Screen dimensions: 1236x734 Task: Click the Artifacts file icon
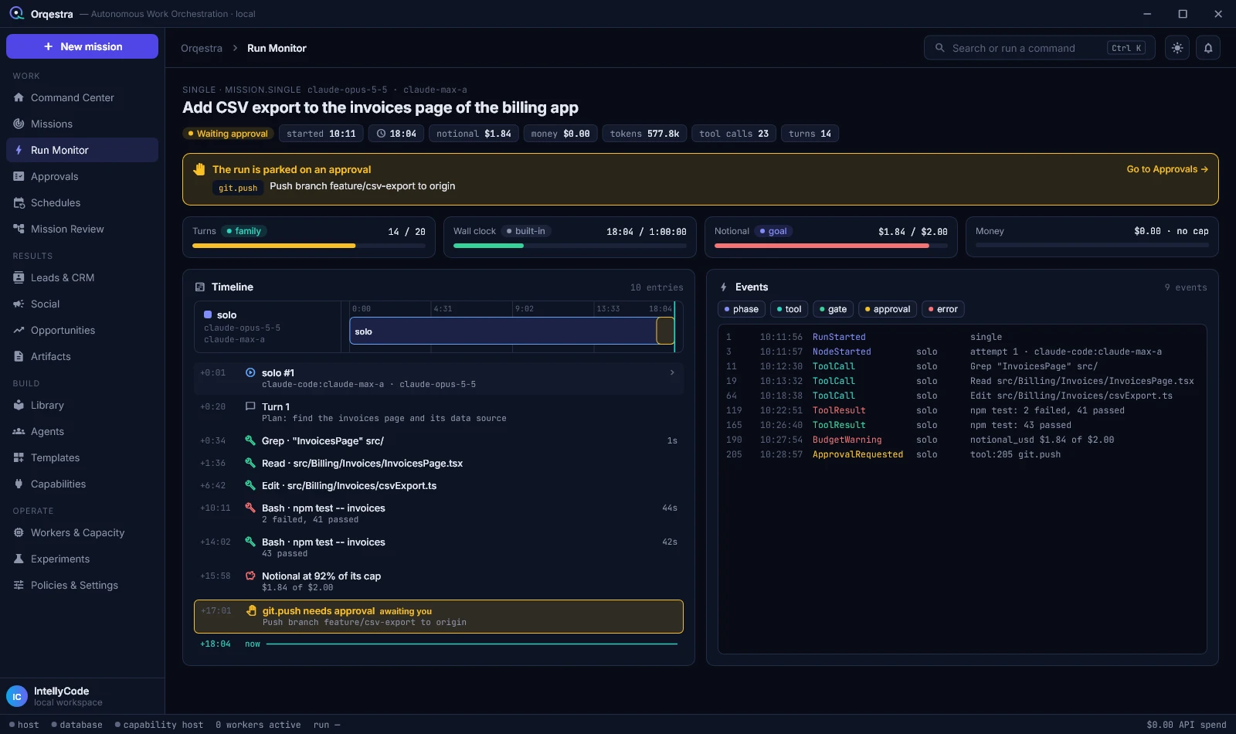[19, 356]
